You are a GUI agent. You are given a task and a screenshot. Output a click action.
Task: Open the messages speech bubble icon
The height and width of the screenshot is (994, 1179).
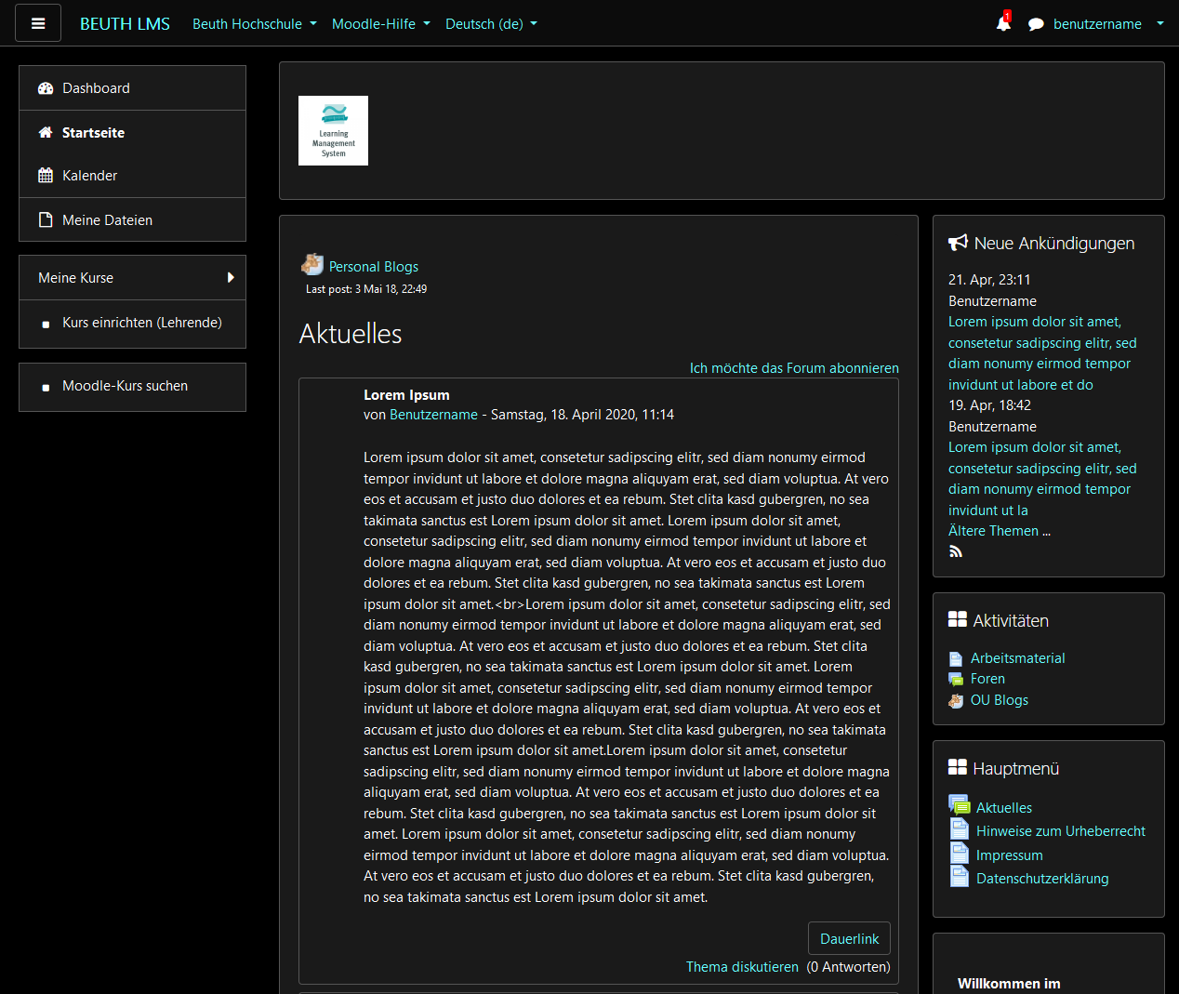click(x=1036, y=24)
